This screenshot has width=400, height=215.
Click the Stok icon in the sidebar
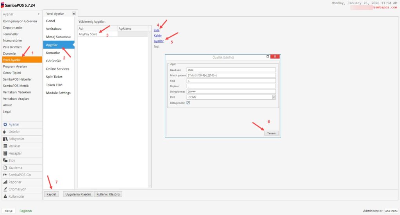tap(5, 160)
